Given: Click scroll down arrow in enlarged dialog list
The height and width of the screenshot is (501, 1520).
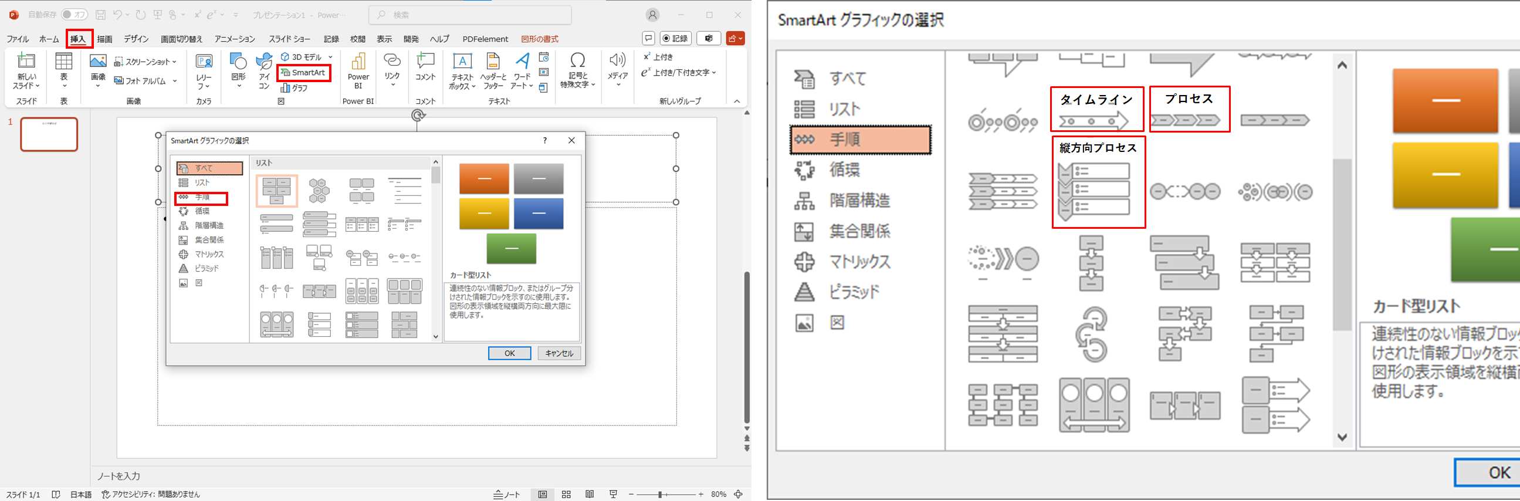Looking at the screenshot, I should coord(1342,436).
